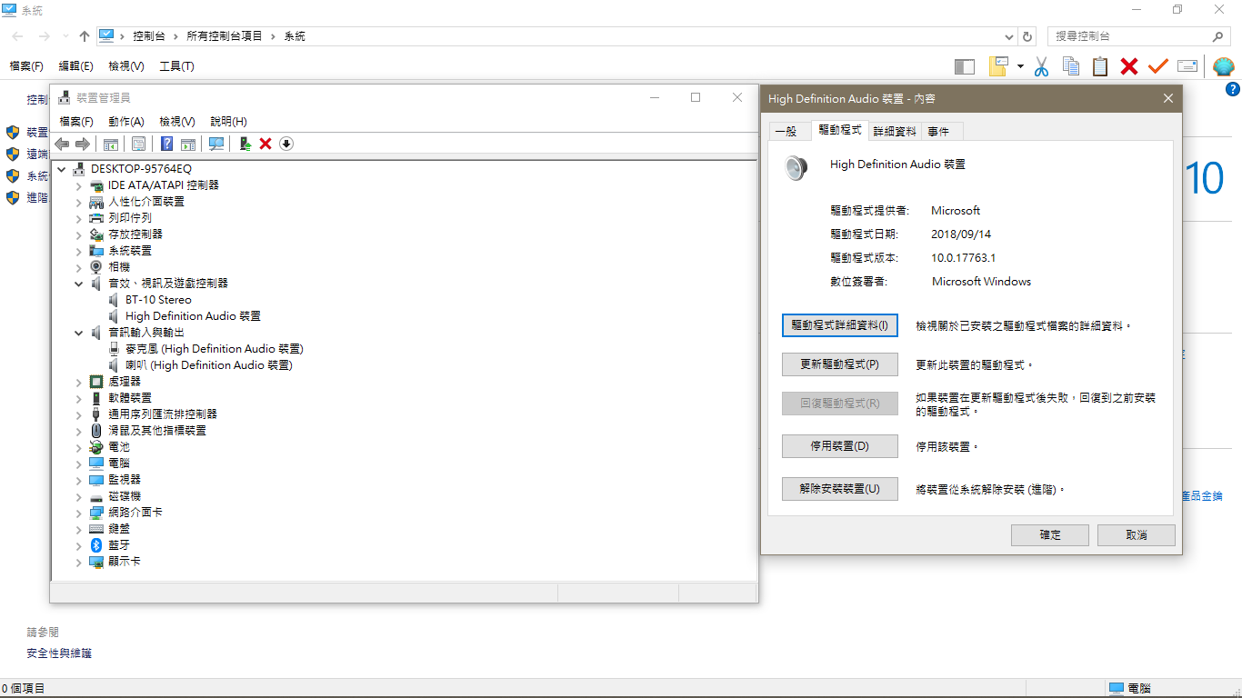
Task: Switch to the 一般 tab in properties dialog
Action: pyautogui.click(x=786, y=132)
